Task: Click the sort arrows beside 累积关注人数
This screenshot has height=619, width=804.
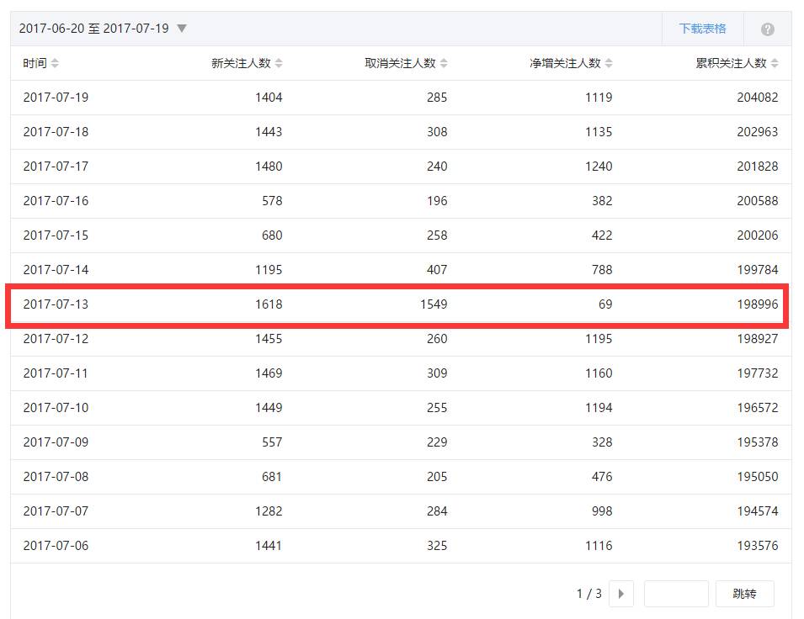Action: tap(775, 64)
